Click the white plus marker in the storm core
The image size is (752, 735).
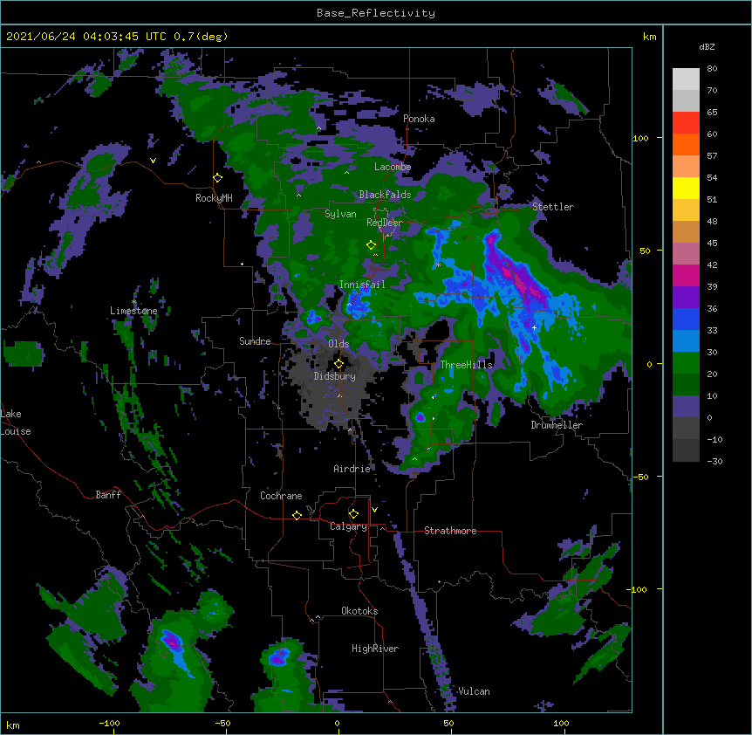pos(534,327)
